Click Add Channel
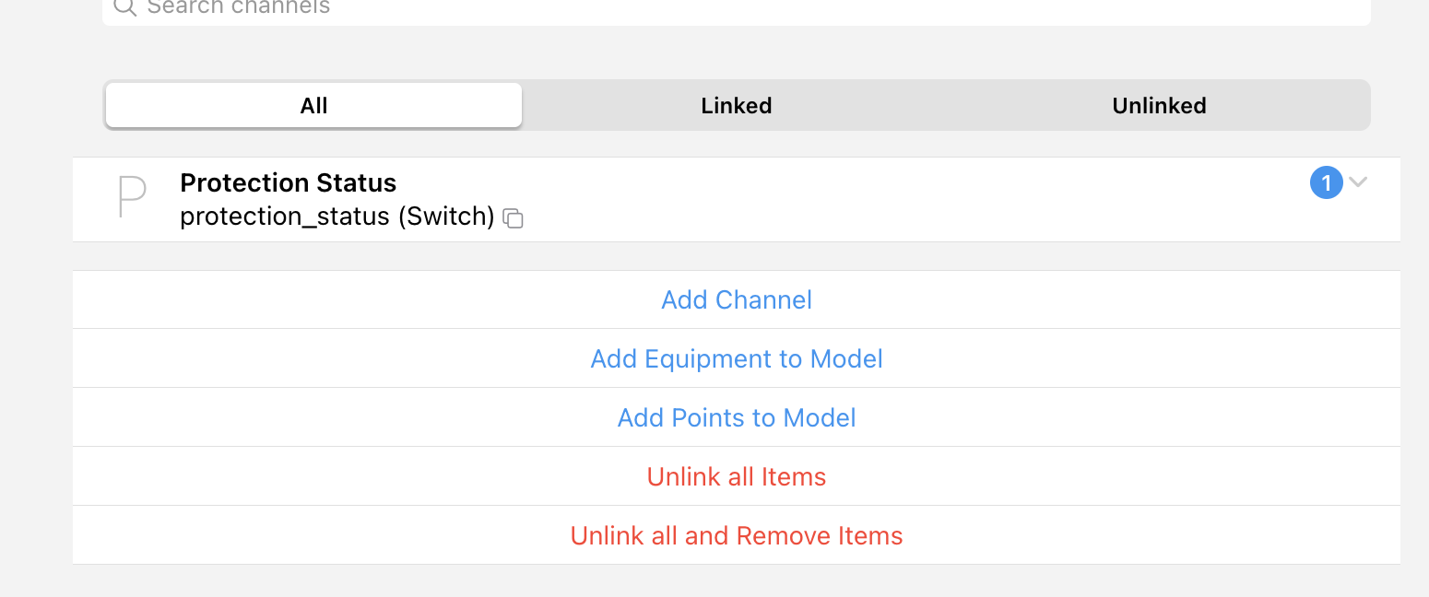 pos(737,300)
